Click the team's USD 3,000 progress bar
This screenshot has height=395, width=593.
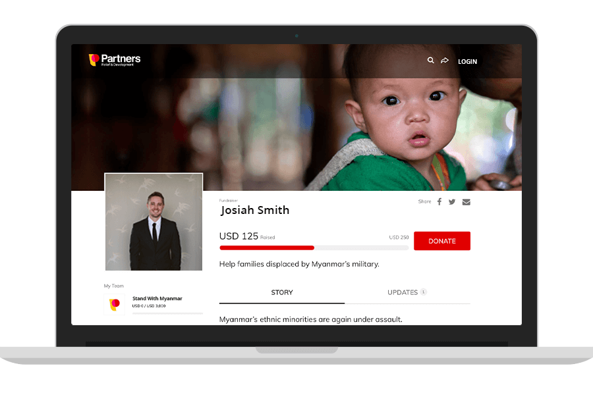click(x=167, y=313)
